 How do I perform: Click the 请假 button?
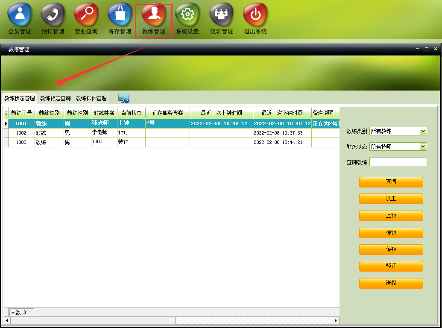point(391,283)
